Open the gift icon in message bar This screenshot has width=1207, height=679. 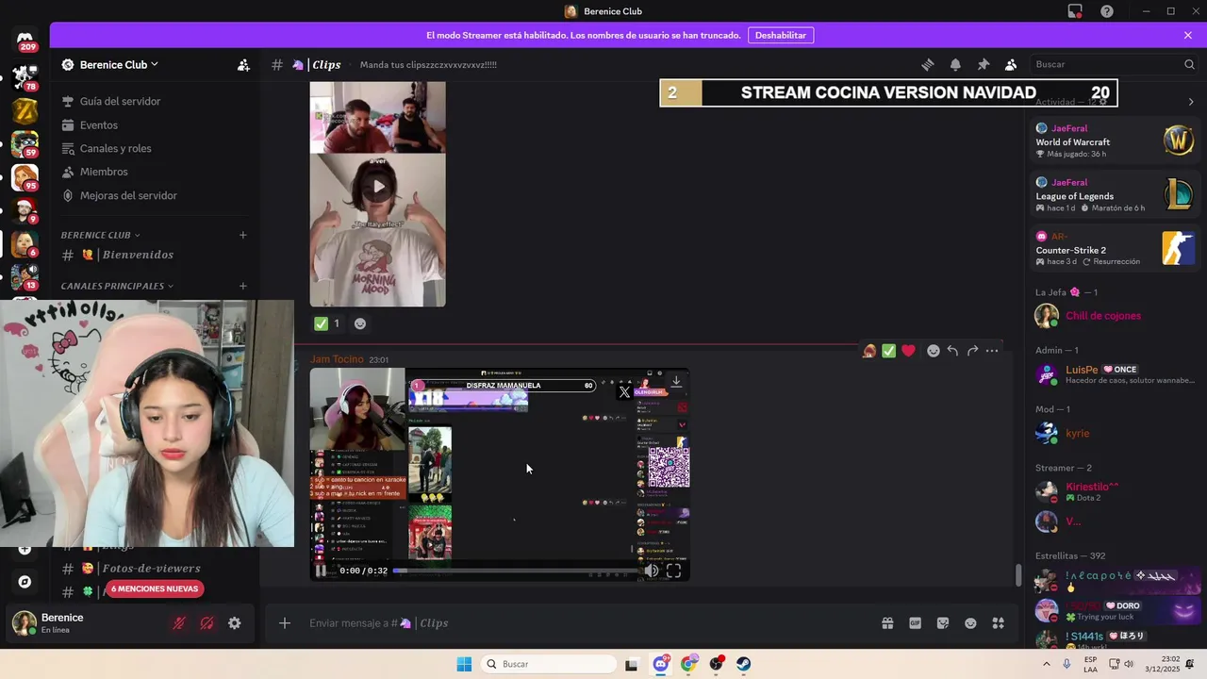pyautogui.click(x=887, y=623)
